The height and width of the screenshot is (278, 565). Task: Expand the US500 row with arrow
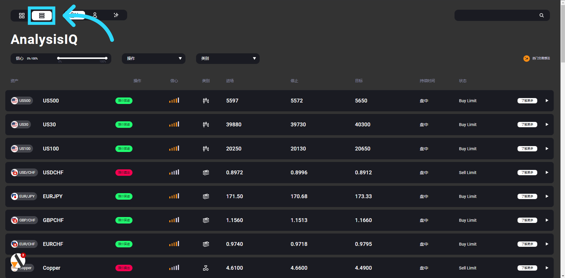pos(547,101)
